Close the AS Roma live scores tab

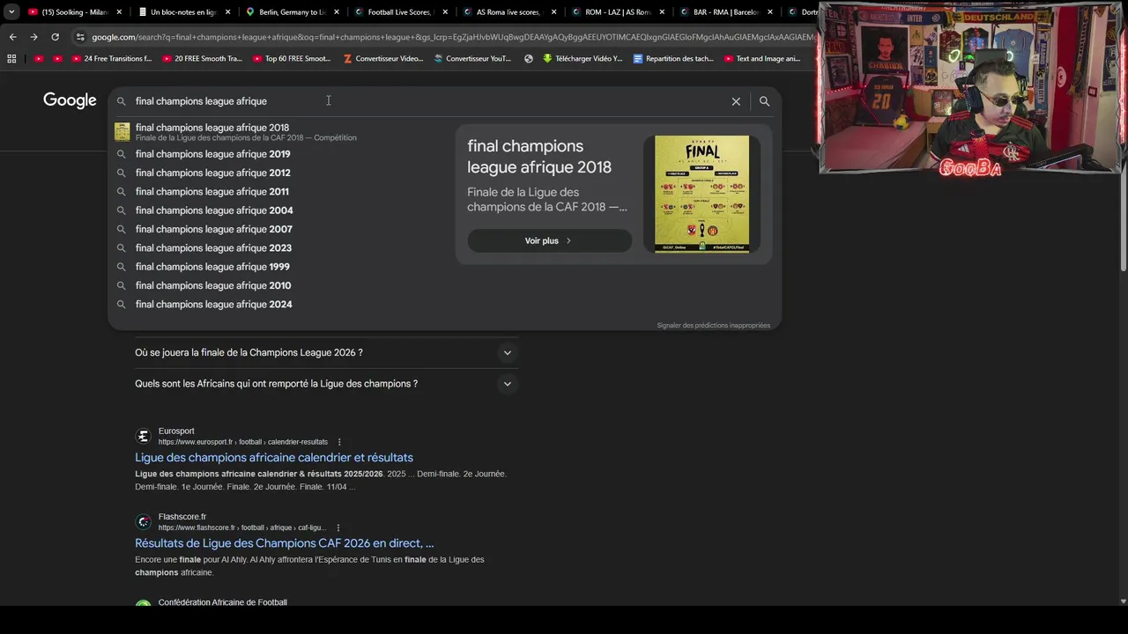click(x=553, y=12)
